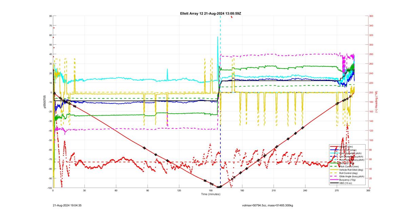Click the x-axis tick label "180"
Screen dimensions: 407x211
[242, 191]
